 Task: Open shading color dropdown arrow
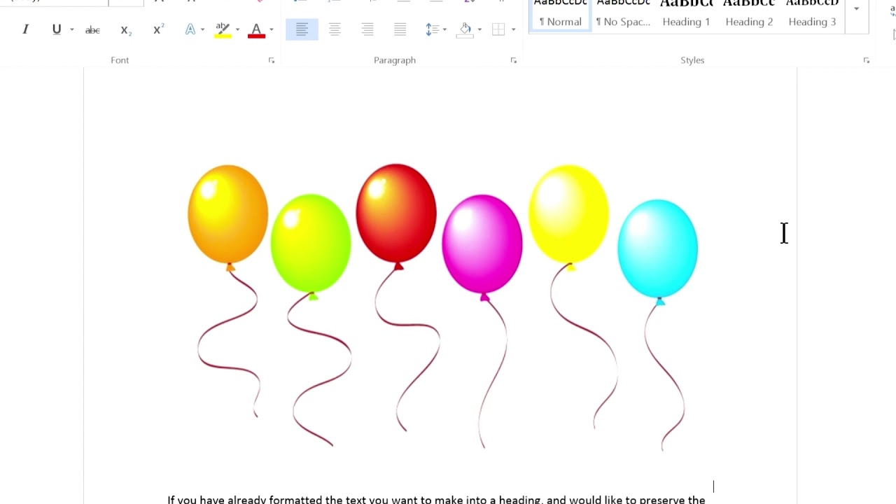(x=479, y=29)
